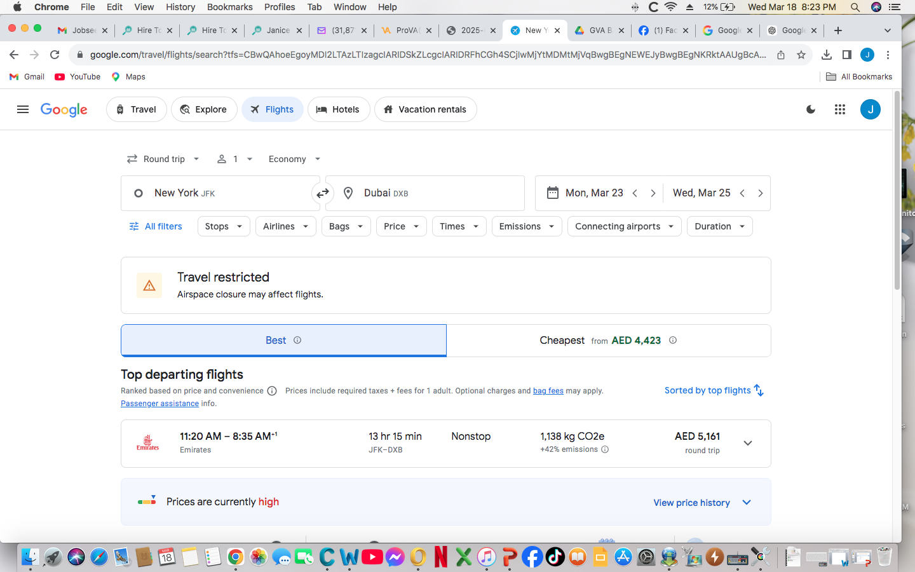The image size is (915, 572).
Task: Expand the Duration filter
Action: tap(719, 226)
